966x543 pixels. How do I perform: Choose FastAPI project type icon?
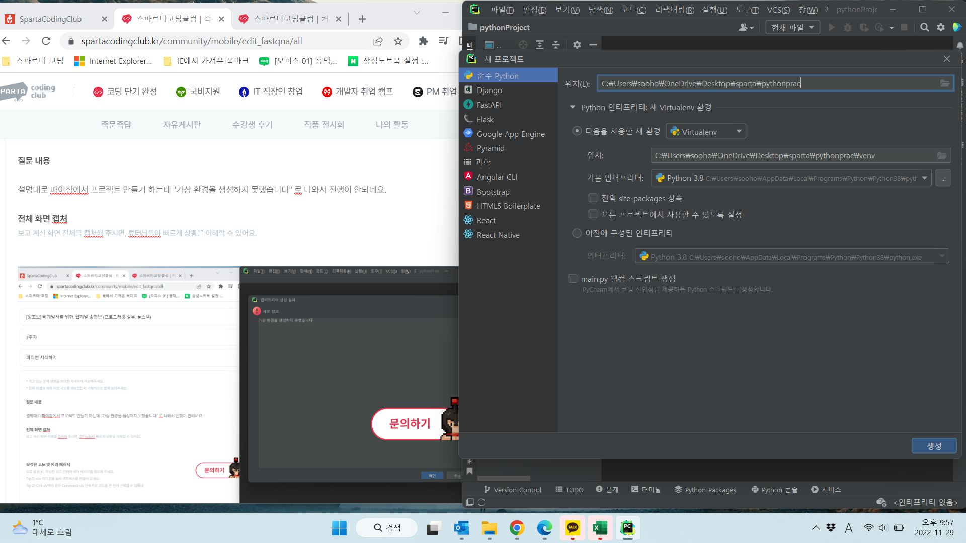[x=468, y=105]
